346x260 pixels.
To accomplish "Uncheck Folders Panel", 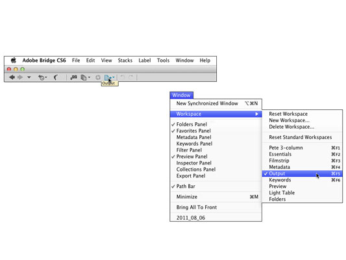I will click(x=216, y=124).
